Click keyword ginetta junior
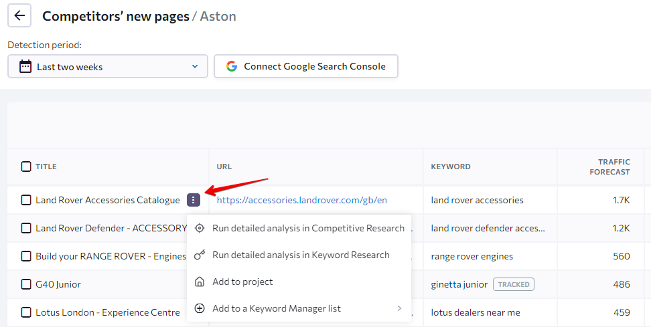Viewport: 651px width, 327px height. coord(459,284)
